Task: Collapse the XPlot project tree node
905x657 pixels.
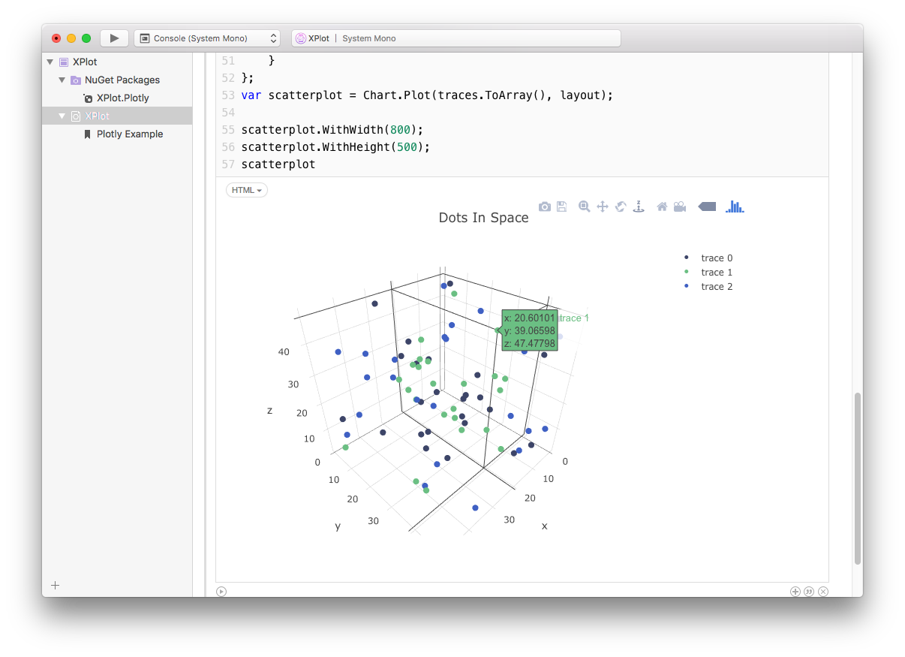Action: coord(50,62)
